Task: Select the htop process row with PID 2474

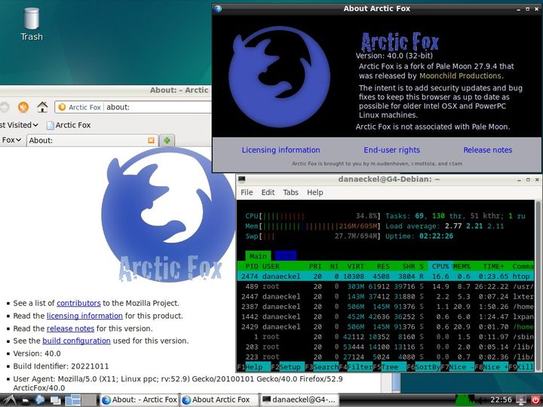Action: pos(386,276)
